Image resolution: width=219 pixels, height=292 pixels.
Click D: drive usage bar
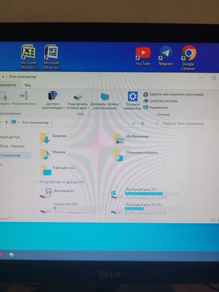80,208
